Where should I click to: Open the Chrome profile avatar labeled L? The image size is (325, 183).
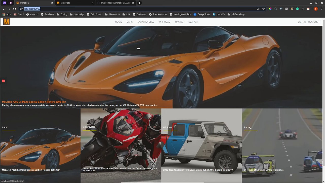click(316, 9)
